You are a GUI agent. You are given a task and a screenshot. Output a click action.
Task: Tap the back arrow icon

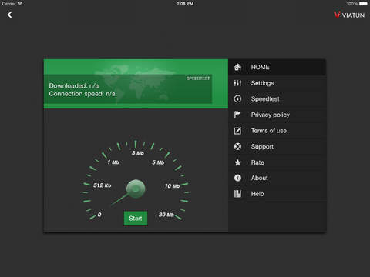[x=9, y=15]
